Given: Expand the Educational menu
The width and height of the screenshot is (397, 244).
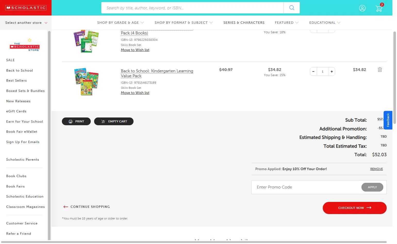Looking at the screenshot, I should pyautogui.click(x=325, y=23).
